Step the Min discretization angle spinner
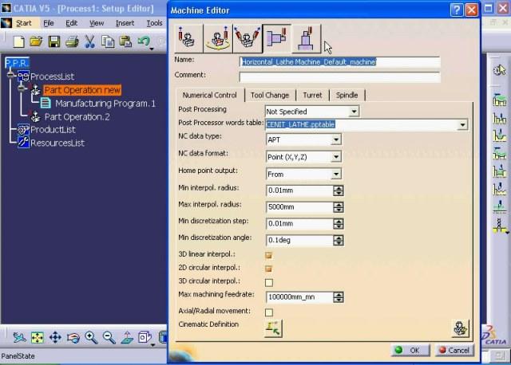 tap(339, 241)
